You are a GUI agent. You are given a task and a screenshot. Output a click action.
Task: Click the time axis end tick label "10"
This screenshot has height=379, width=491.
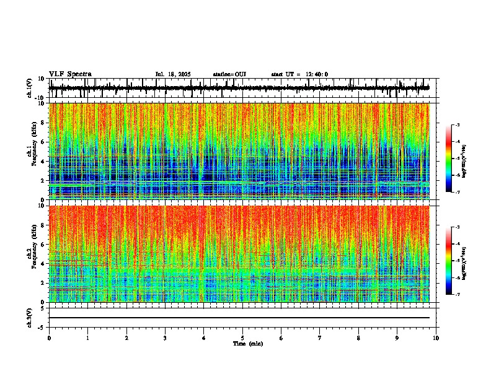[x=436, y=338]
